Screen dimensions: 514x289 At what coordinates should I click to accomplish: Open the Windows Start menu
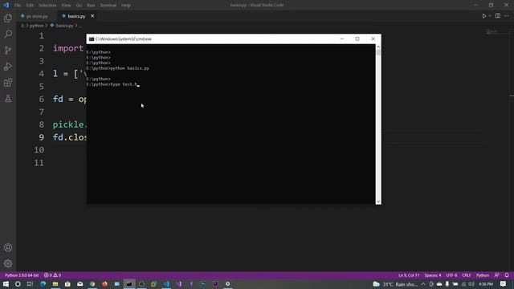coord(6,283)
